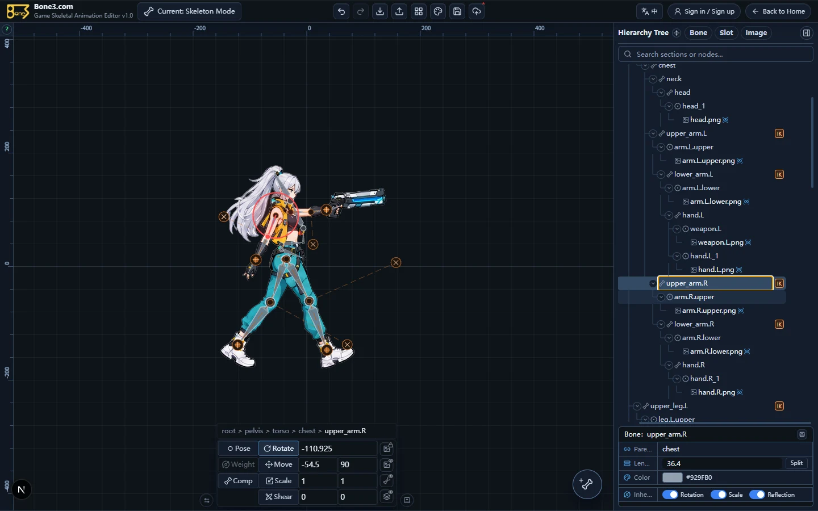Click the plus icon beside Hierarchy Tree
The width and height of the screenshot is (818, 511).
(677, 33)
